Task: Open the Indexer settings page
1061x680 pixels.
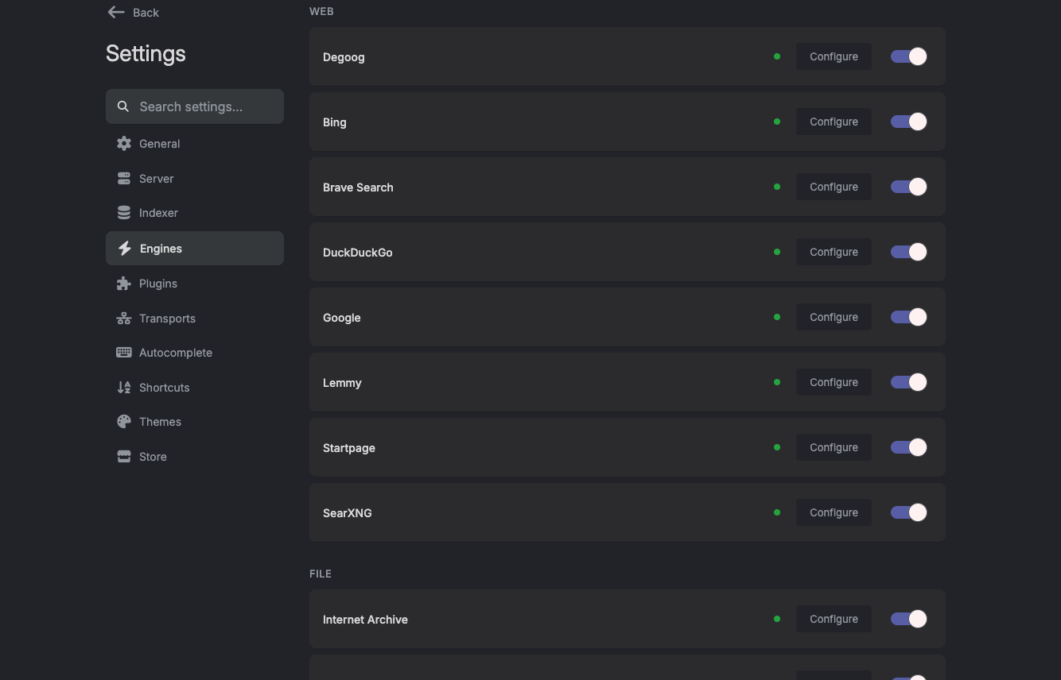Action: 195,213
